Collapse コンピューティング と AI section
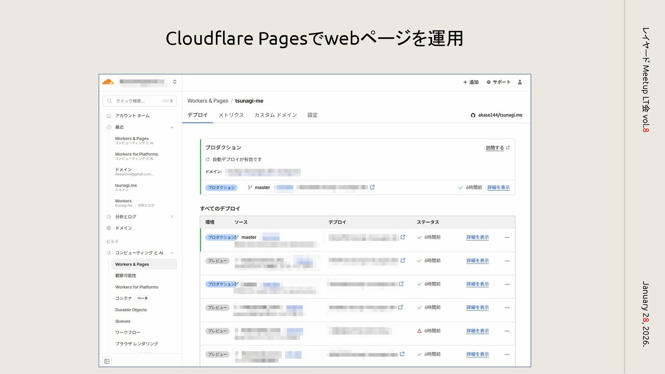The height and width of the screenshot is (374, 665). (172, 253)
